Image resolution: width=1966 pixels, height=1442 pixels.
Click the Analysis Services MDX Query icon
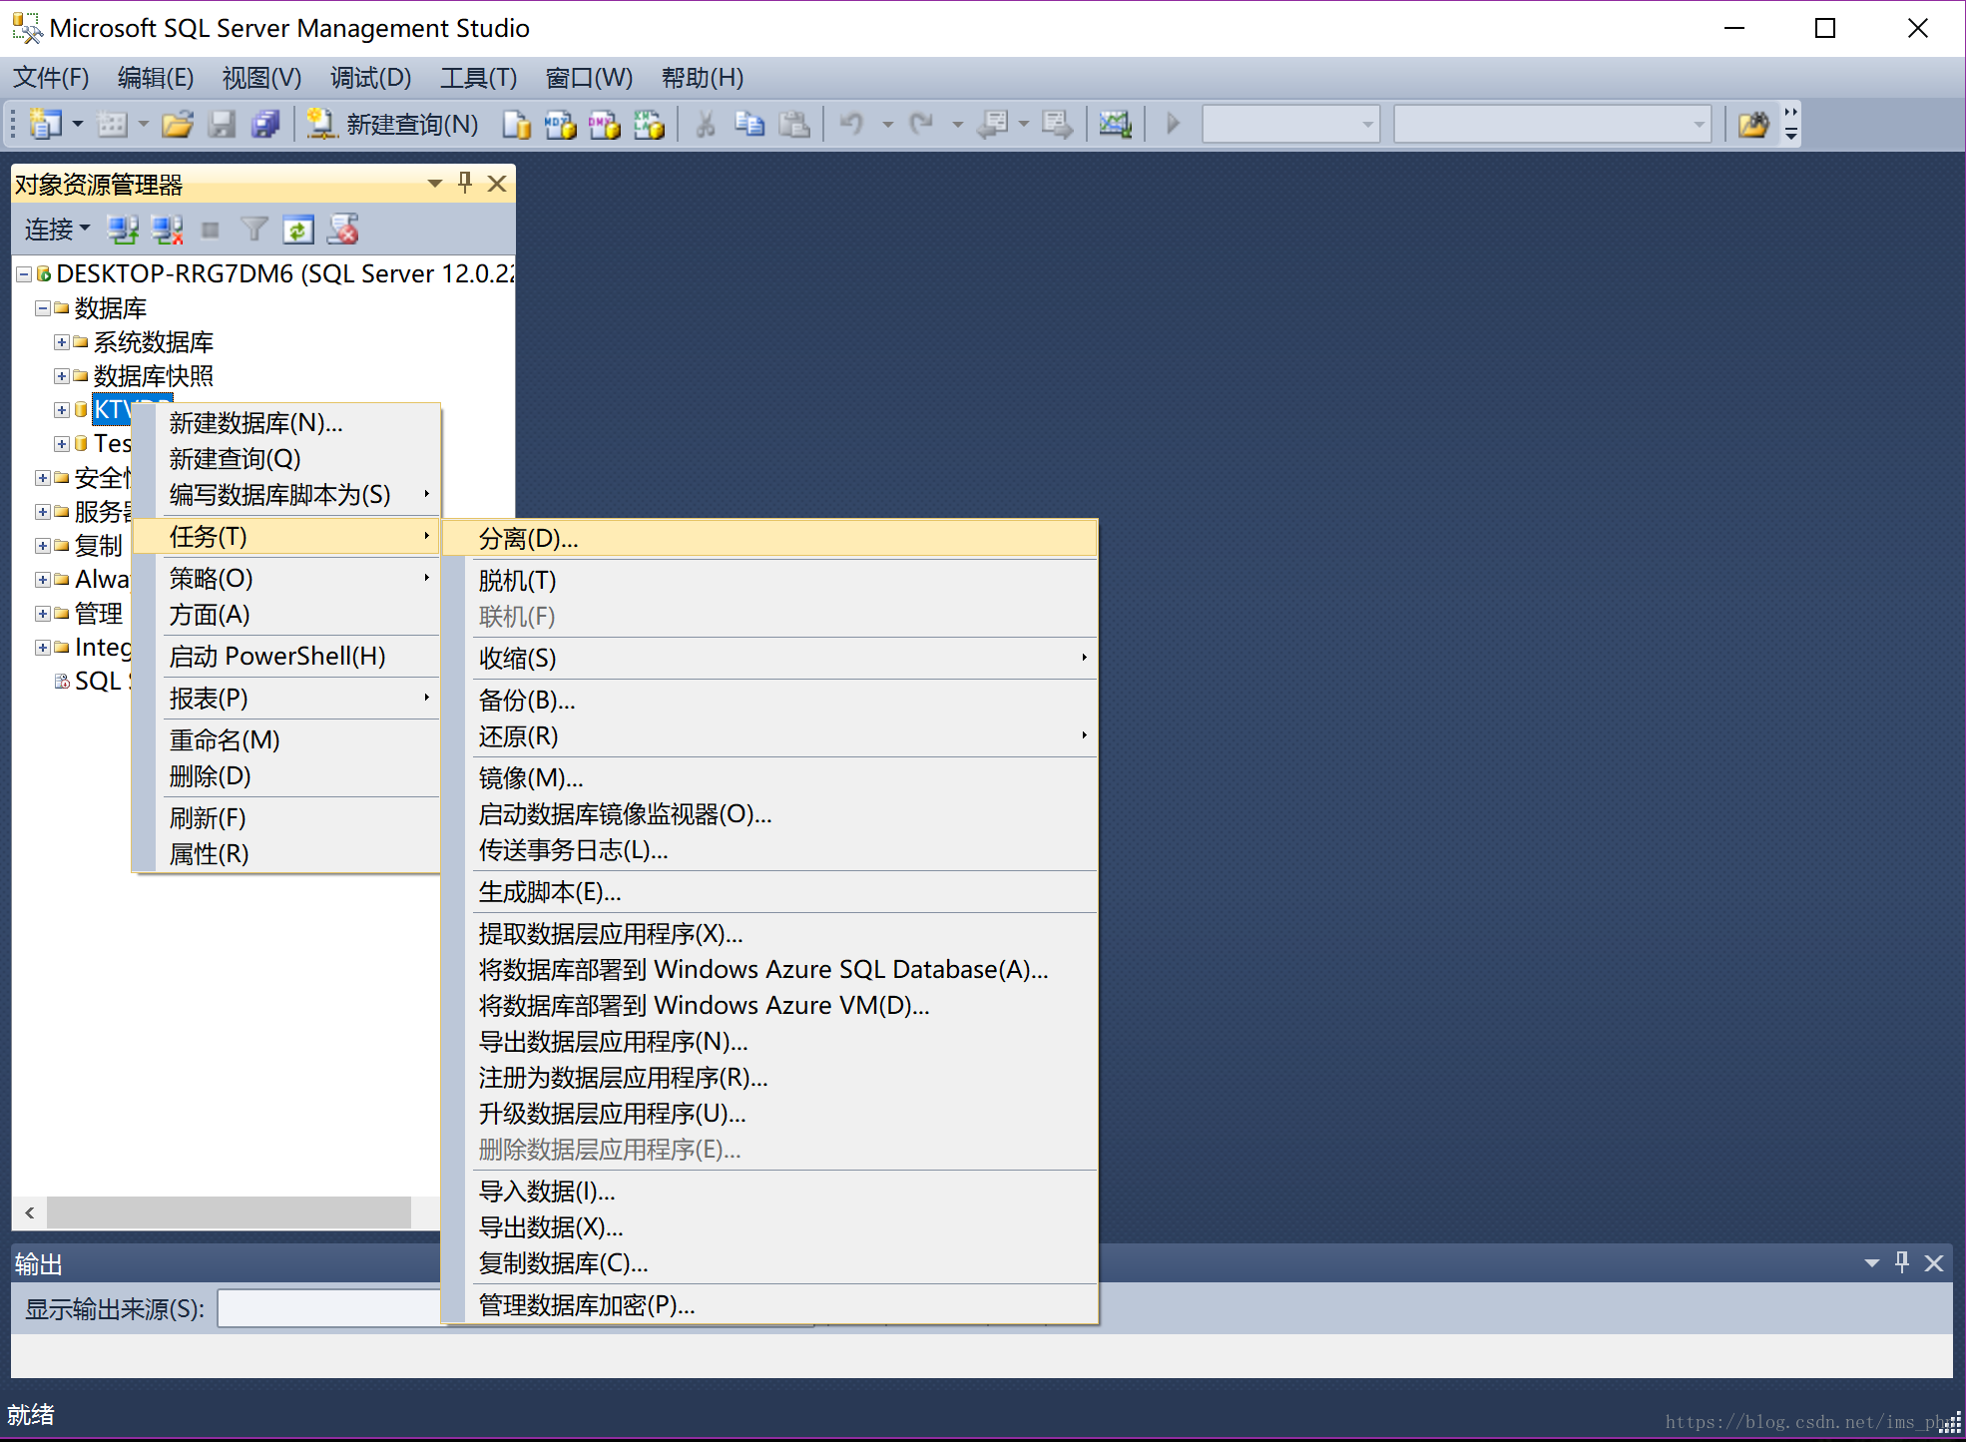click(x=560, y=124)
